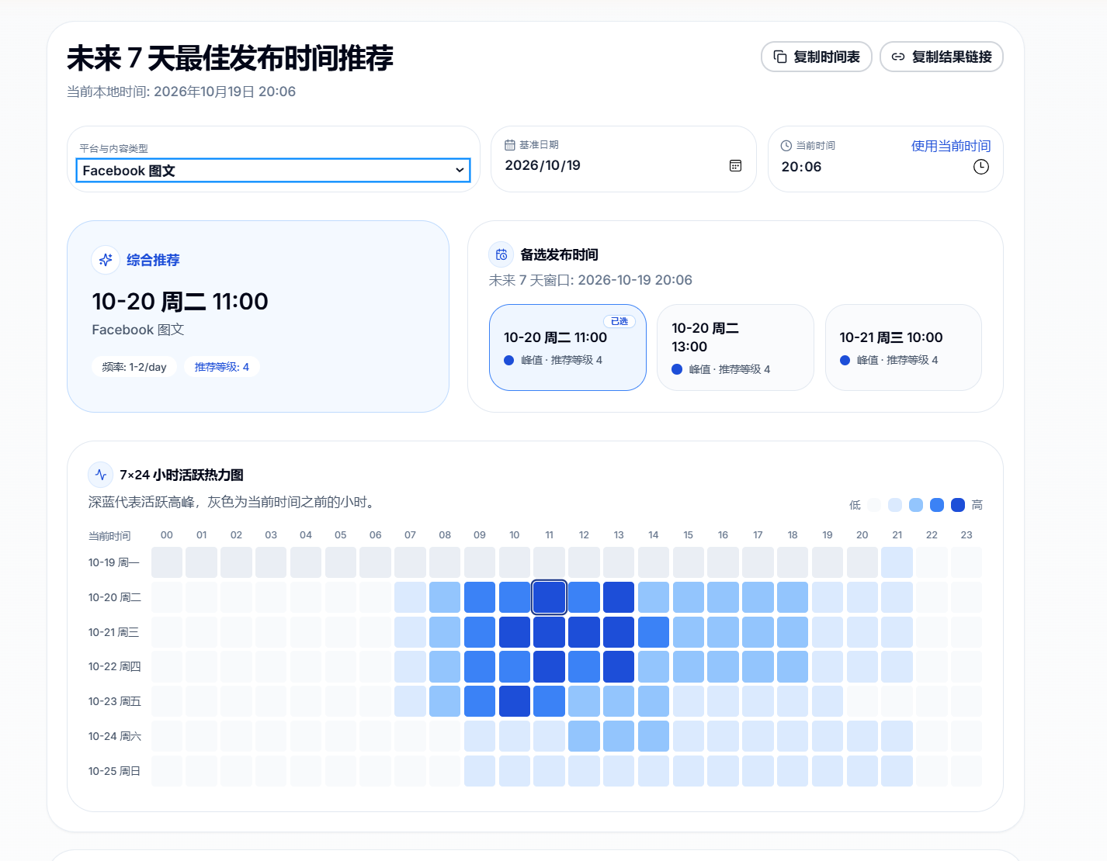The image size is (1107, 861).
Task: Click 复制结果链接 button
Action: tap(942, 57)
